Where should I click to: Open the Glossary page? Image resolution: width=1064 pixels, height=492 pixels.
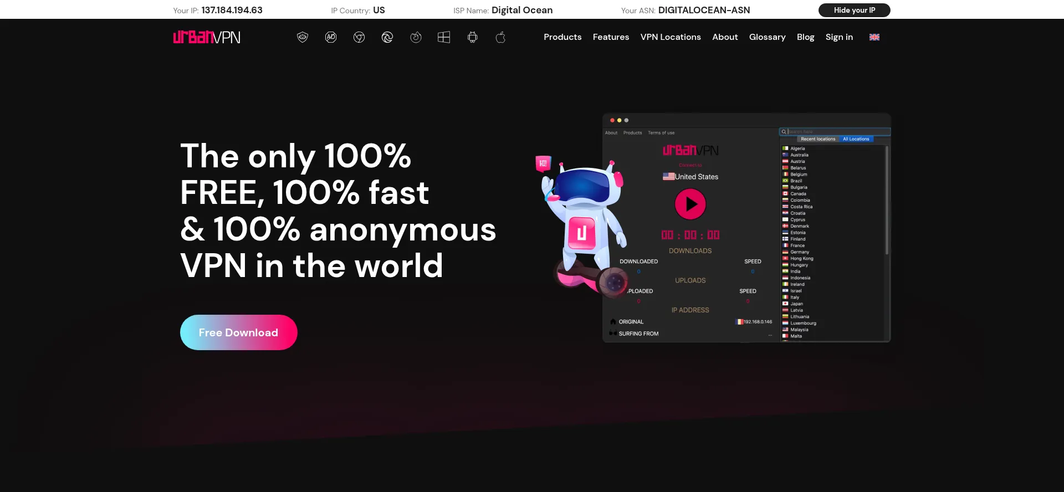[x=767, y=37]
